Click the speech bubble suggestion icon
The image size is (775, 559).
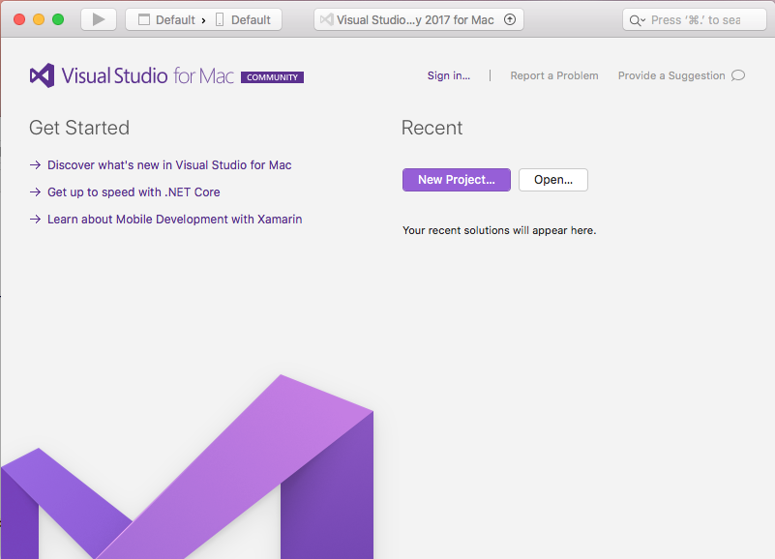(738, 75)
